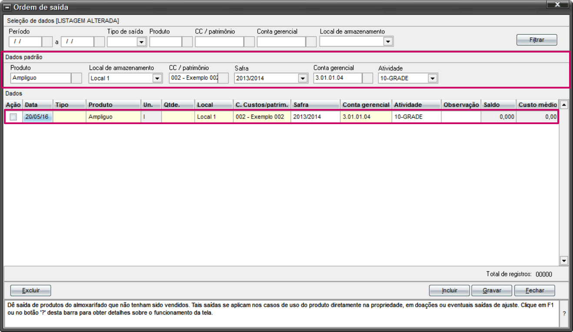
Task: Click the Custo médio column header
Action: coord(537,105)
